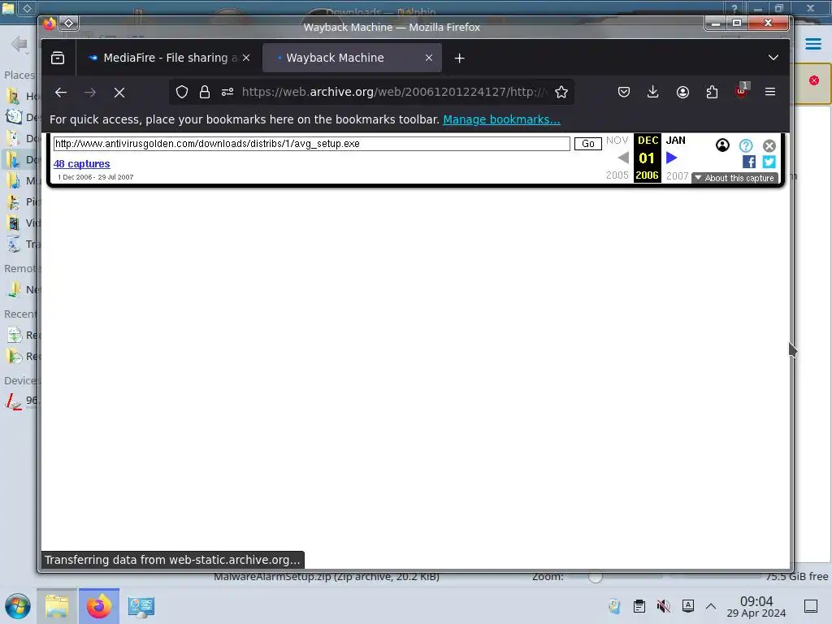Go back to the previous page in Firefox

(61, 93)
